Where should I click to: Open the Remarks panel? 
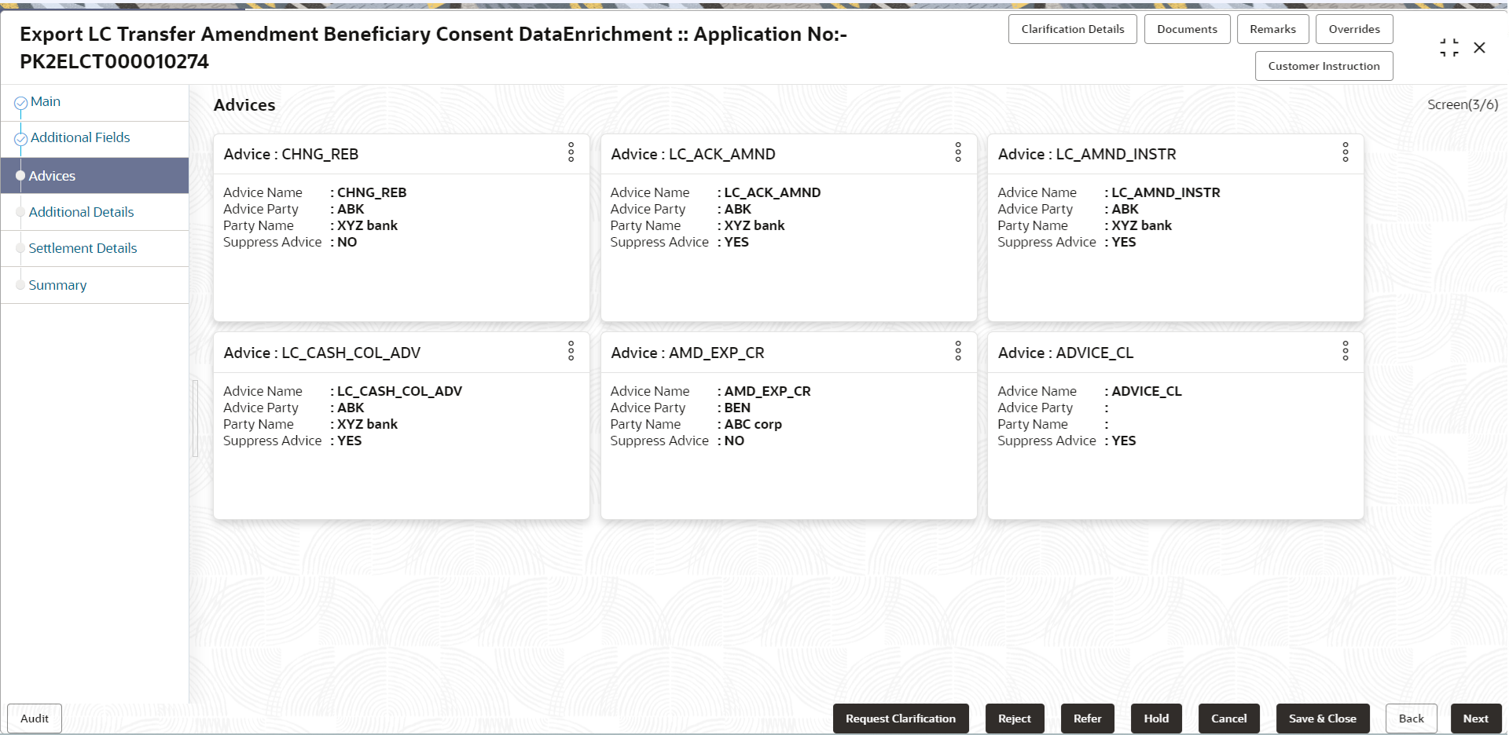(1272, 29)
